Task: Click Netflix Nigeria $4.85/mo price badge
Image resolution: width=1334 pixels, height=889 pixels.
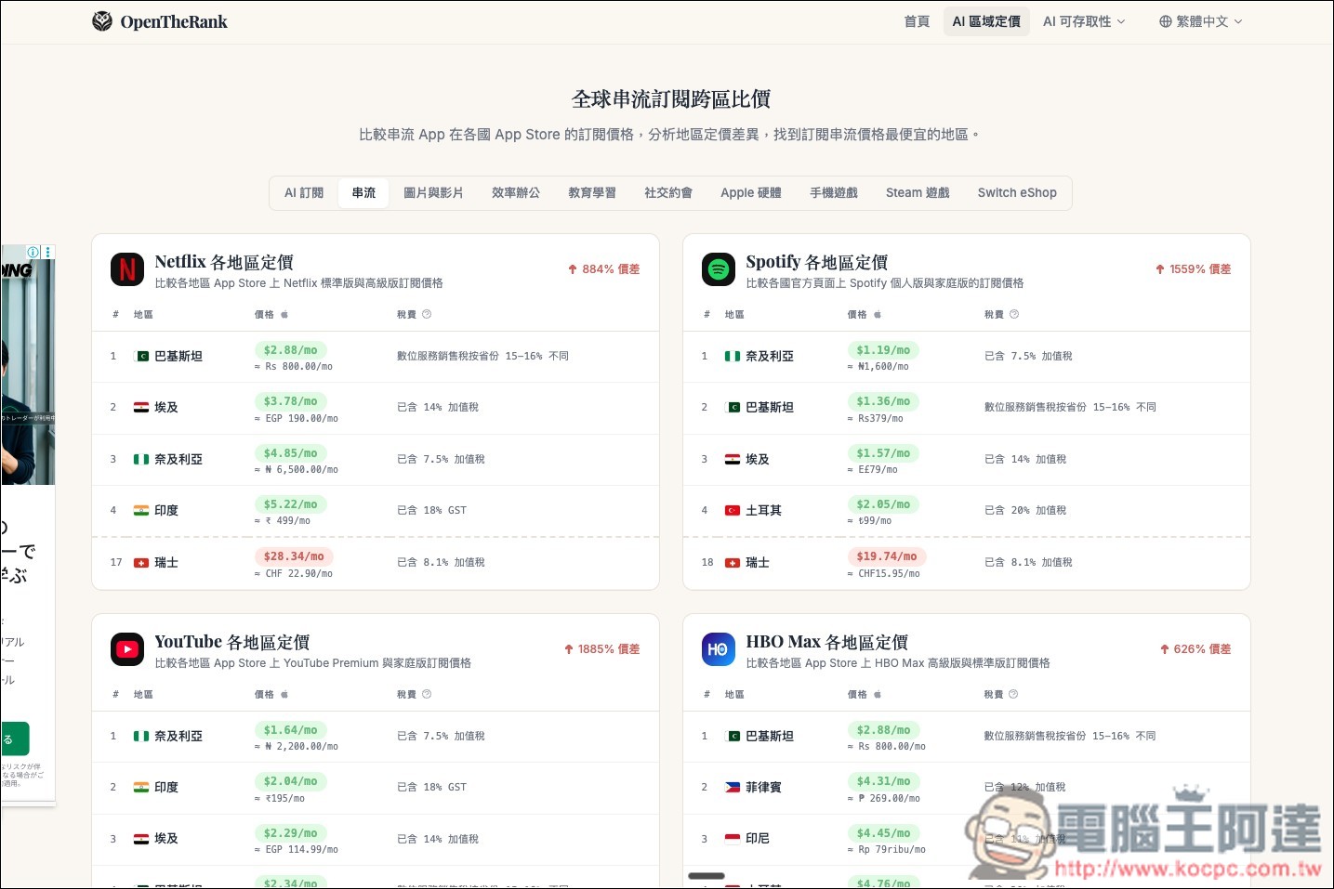Action: (290, 453)
